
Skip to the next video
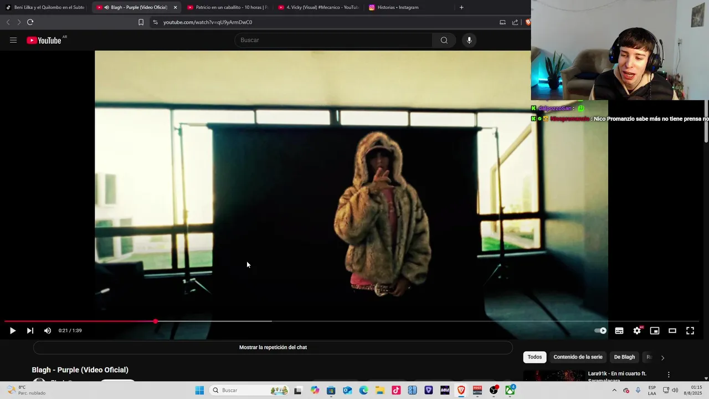coord(30,330)
